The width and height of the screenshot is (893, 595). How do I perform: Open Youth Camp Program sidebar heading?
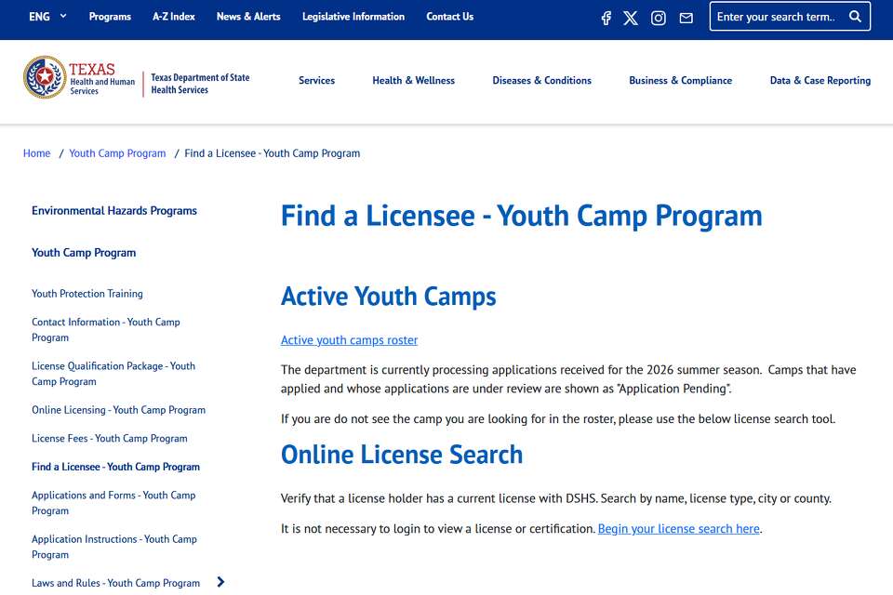pos(84,253)
